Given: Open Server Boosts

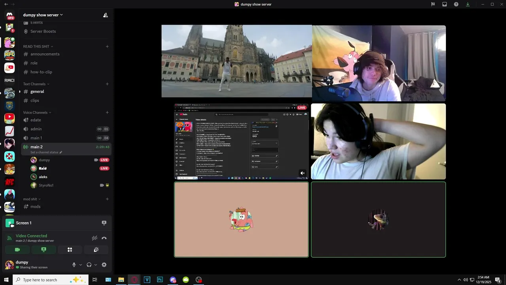Looking at the screenshot, I should (x=43, y=31).
